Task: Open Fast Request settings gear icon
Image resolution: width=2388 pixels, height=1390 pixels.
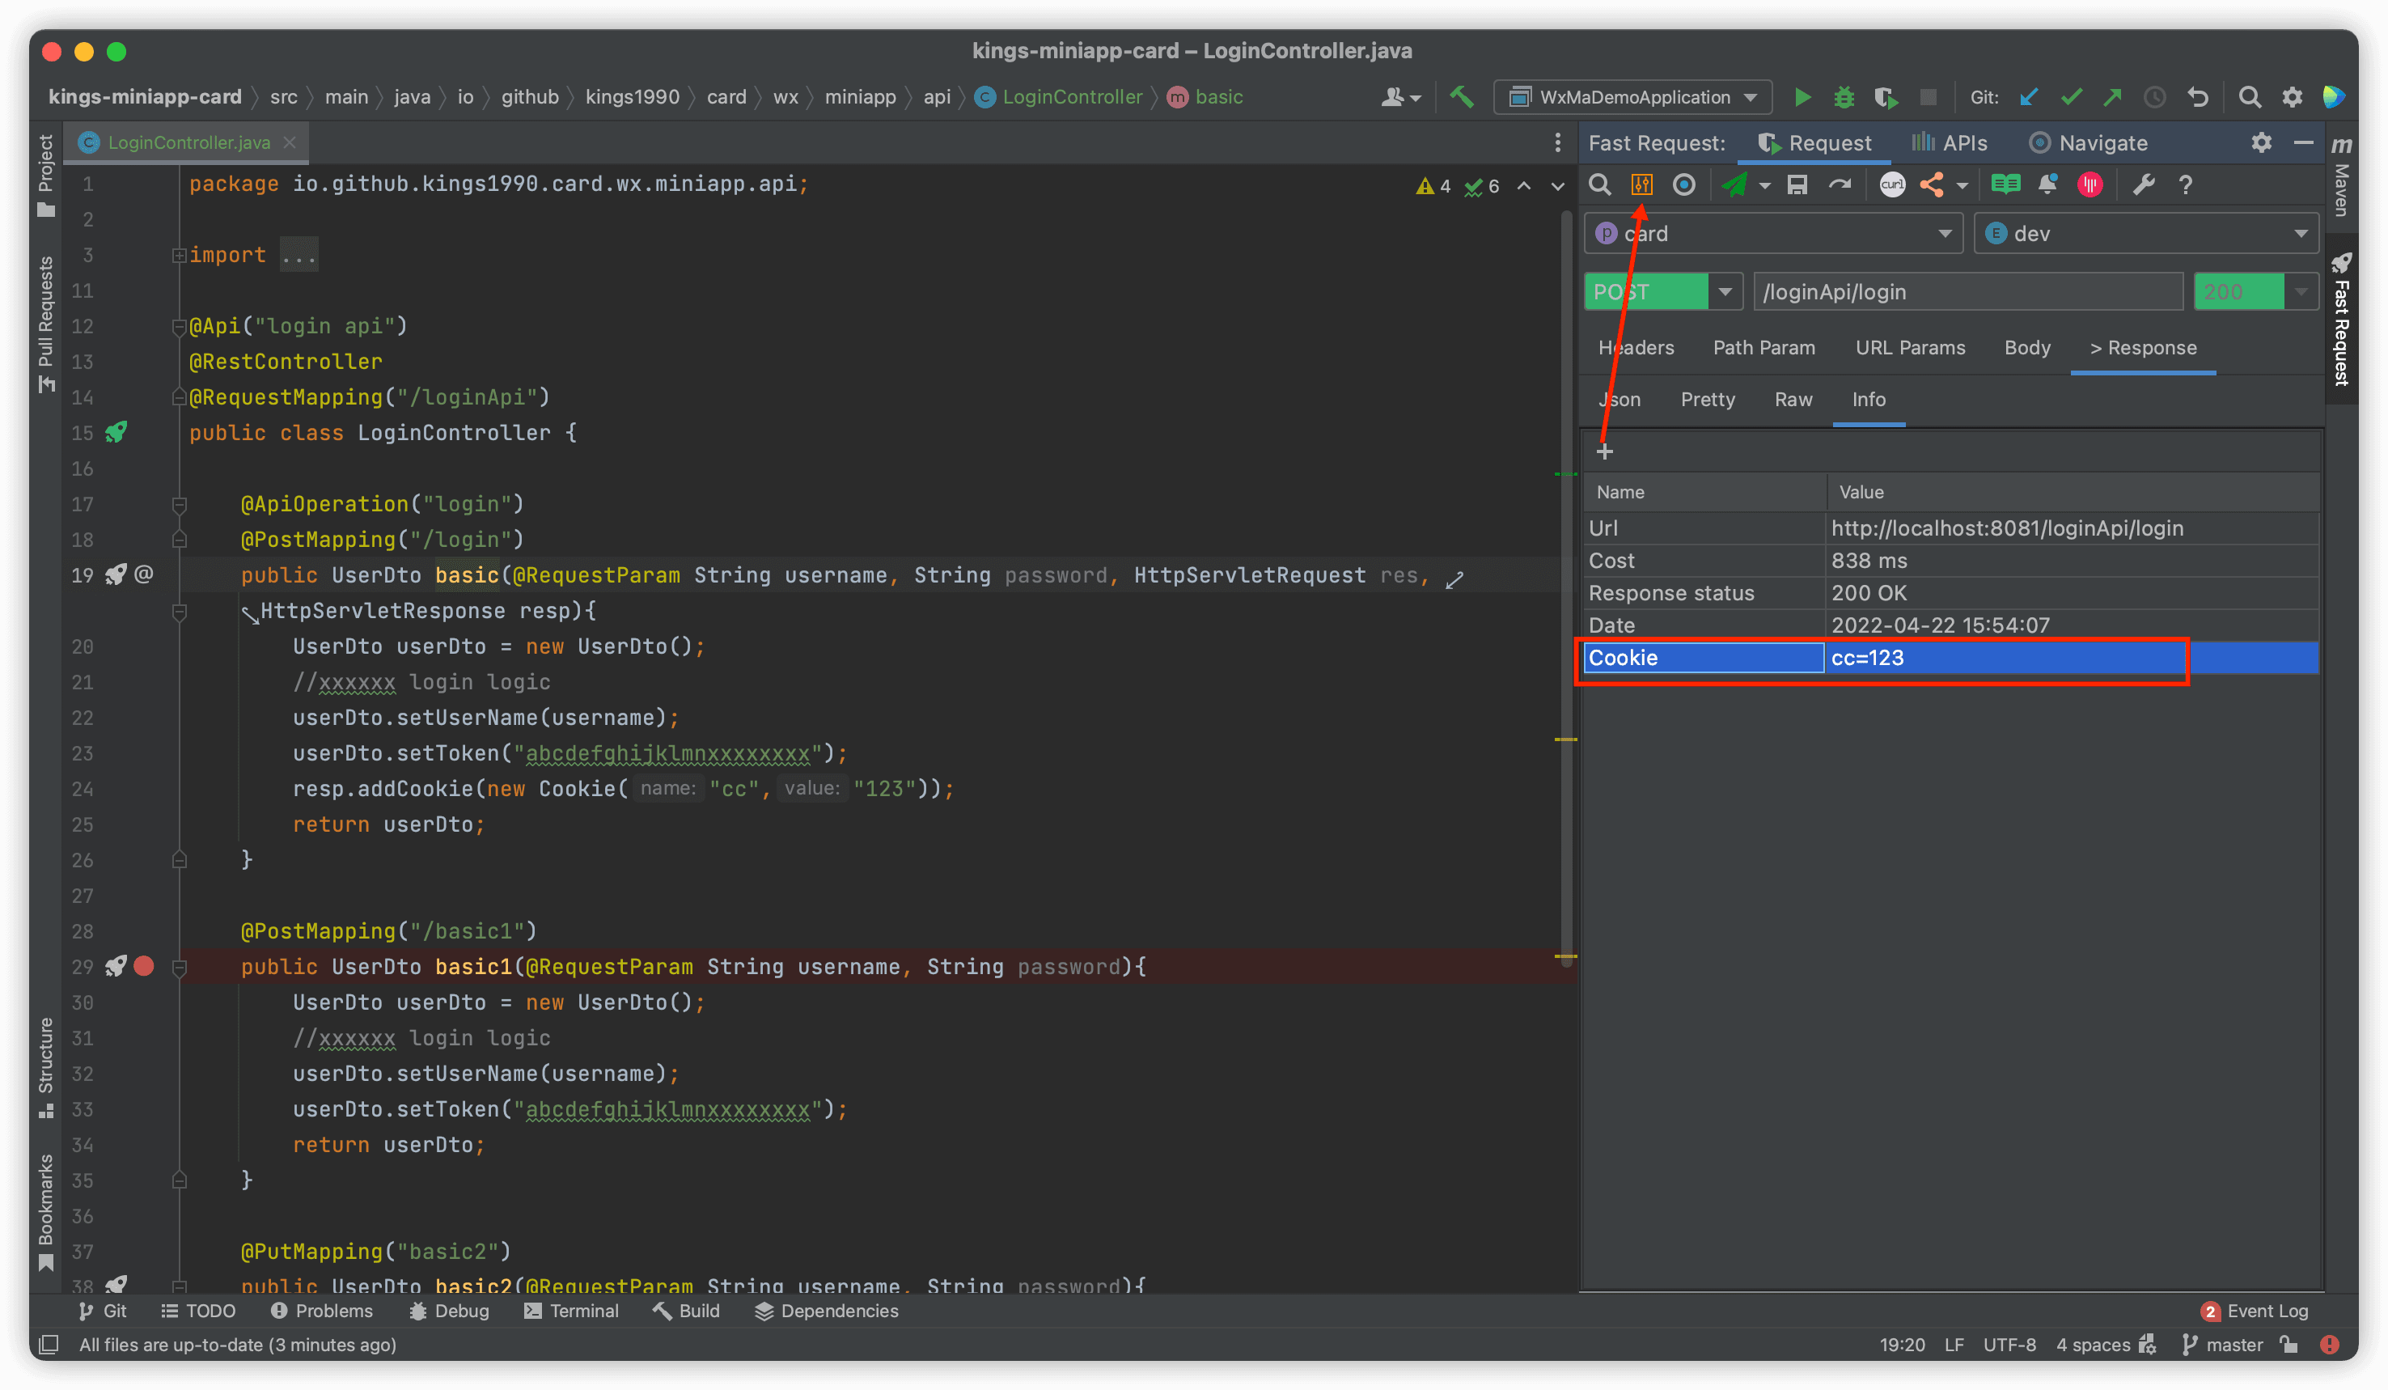Action: coord(2262,142)
